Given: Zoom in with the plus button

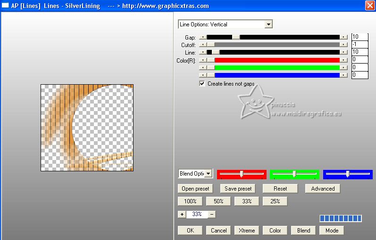Looking at the screenshot, I should (182, 214).
